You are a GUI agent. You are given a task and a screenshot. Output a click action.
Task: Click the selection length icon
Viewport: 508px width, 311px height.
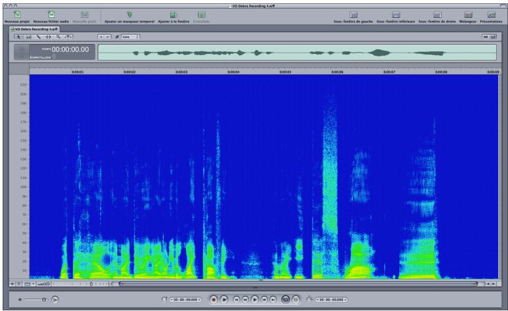(310, 300)
